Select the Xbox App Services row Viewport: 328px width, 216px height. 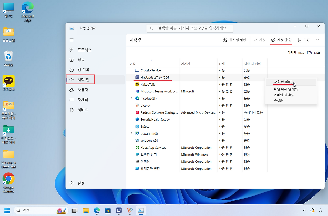coord(197,148)
